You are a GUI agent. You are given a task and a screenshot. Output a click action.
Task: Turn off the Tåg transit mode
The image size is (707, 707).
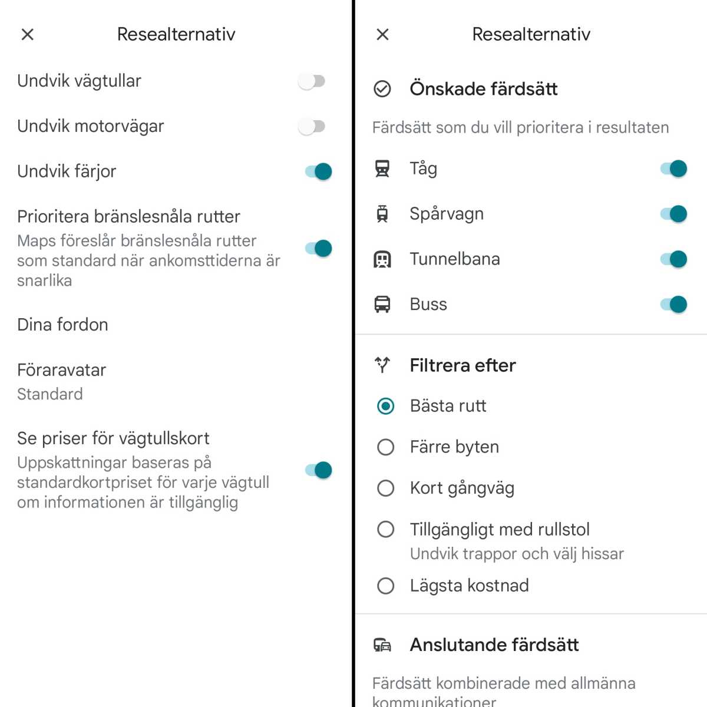675,168
